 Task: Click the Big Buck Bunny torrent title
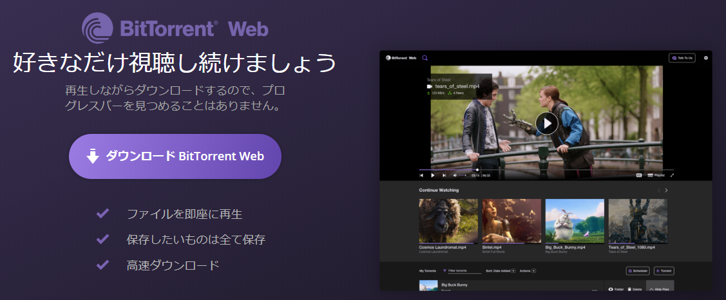[x=455, y=285]
